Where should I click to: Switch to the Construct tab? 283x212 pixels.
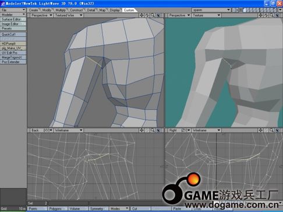click(x=76, y=10)
